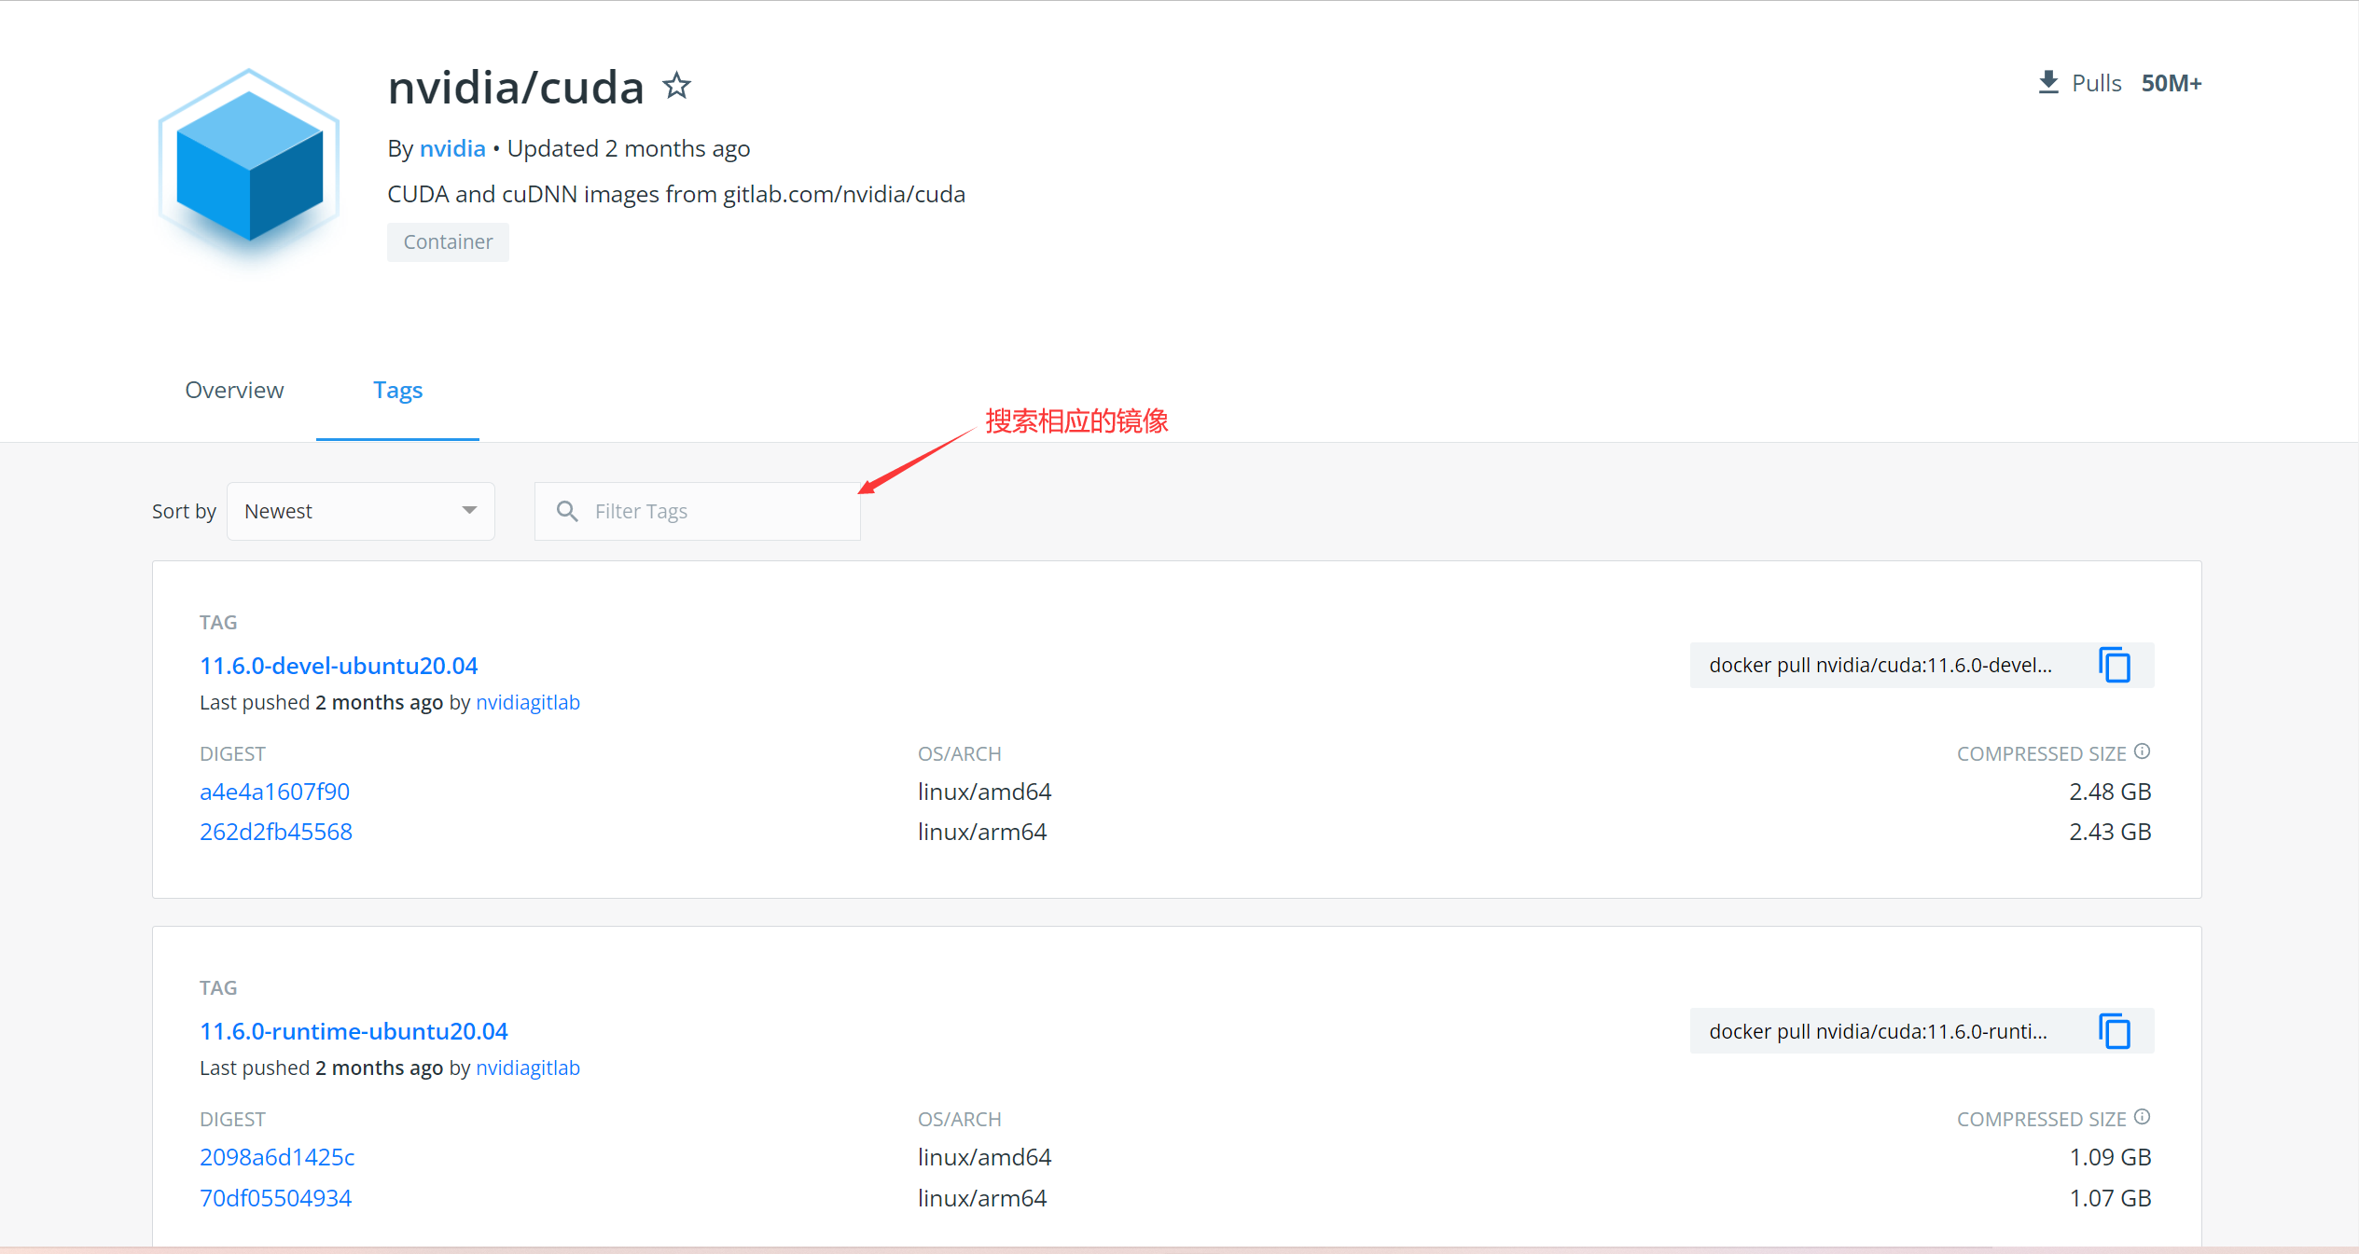The height and width of the screenshot is (1254, 2359).
Task: Star the nvidia/cuda repository
Action: pos(677,86)
